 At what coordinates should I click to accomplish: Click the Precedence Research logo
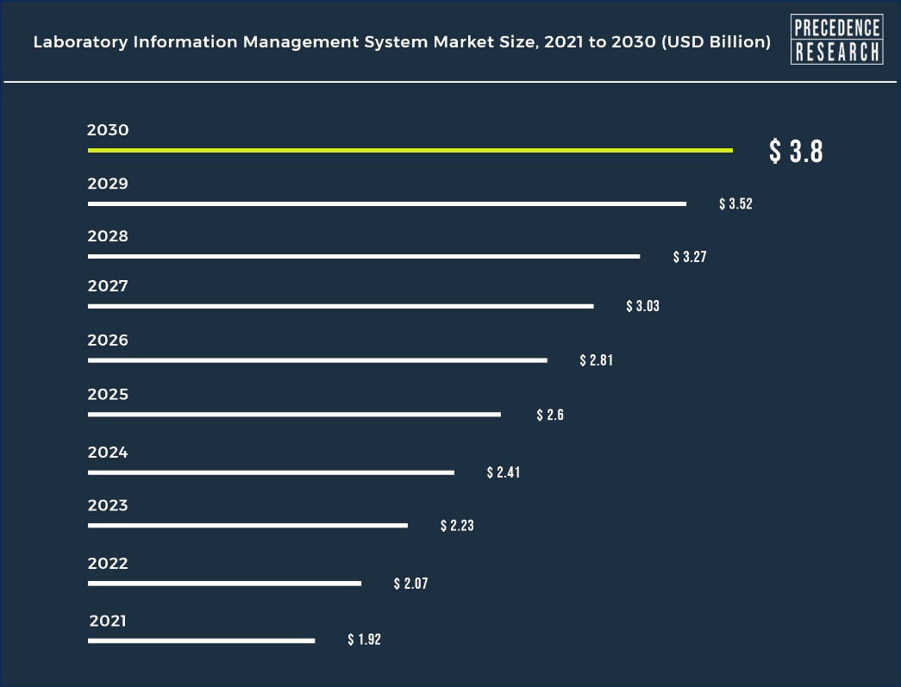tap(836, 40)
